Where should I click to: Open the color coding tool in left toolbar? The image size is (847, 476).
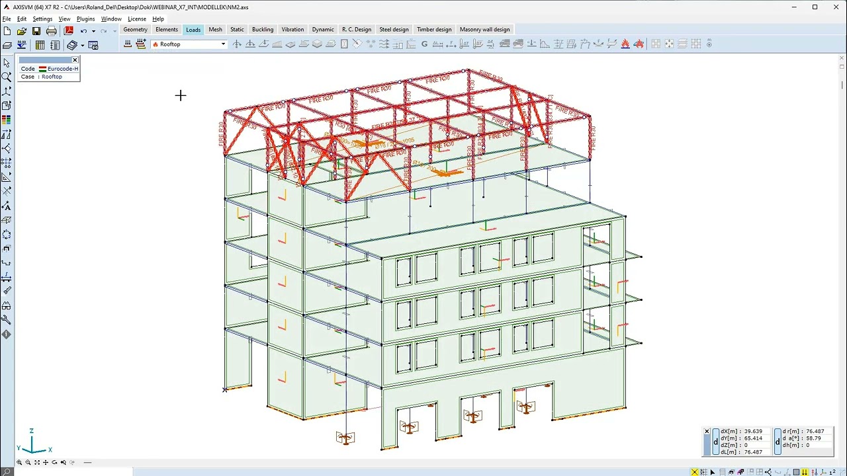7,120
